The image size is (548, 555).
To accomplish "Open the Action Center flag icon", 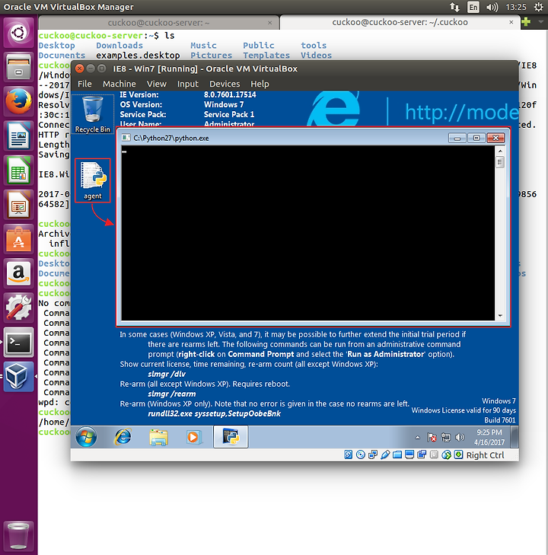I will click(x=432, y=438).
